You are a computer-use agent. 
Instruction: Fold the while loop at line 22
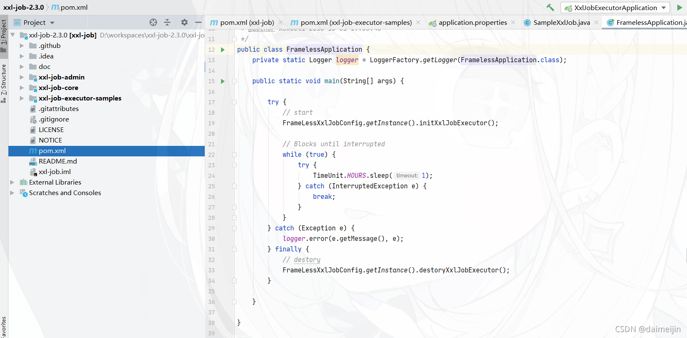[234, 155]
